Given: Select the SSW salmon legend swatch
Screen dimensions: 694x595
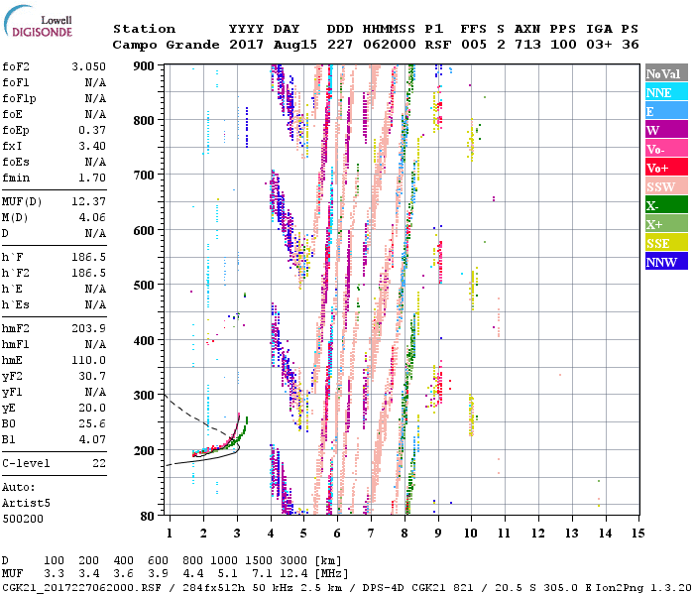Looking at the screenshot, I should [666, 186].
